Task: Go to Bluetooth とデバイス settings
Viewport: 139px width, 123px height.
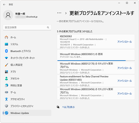Action: pos(27,51)
